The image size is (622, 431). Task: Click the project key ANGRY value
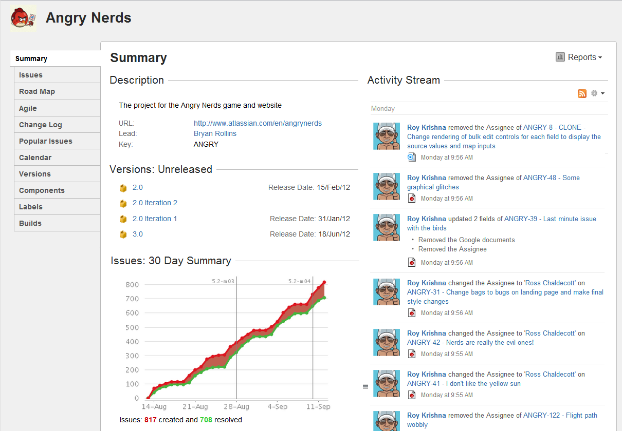[206, 144]
